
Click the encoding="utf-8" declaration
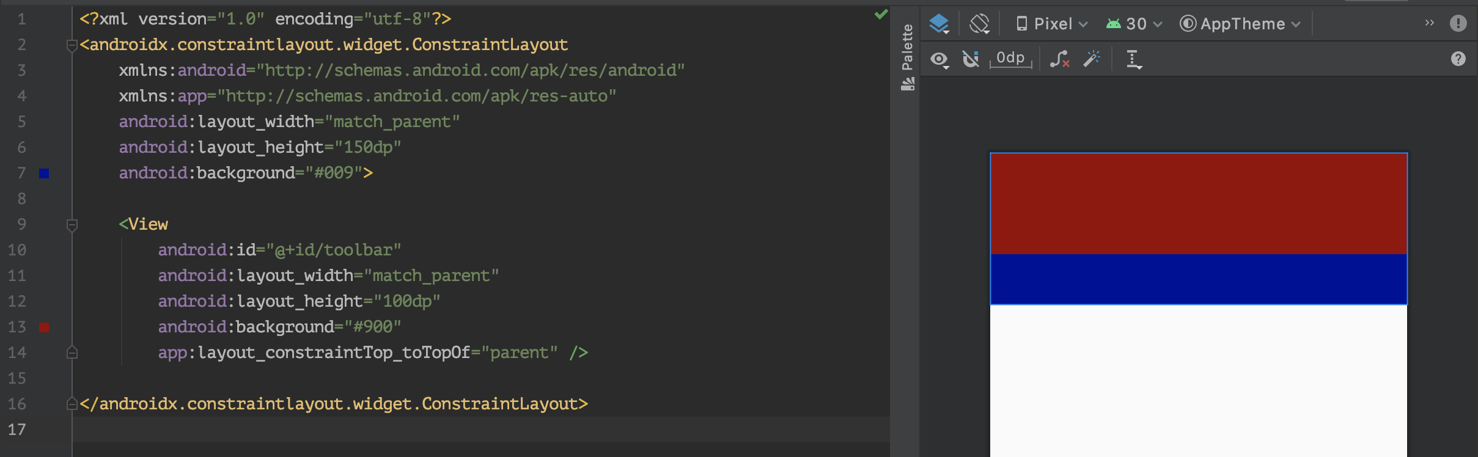(x=353, y=19)
